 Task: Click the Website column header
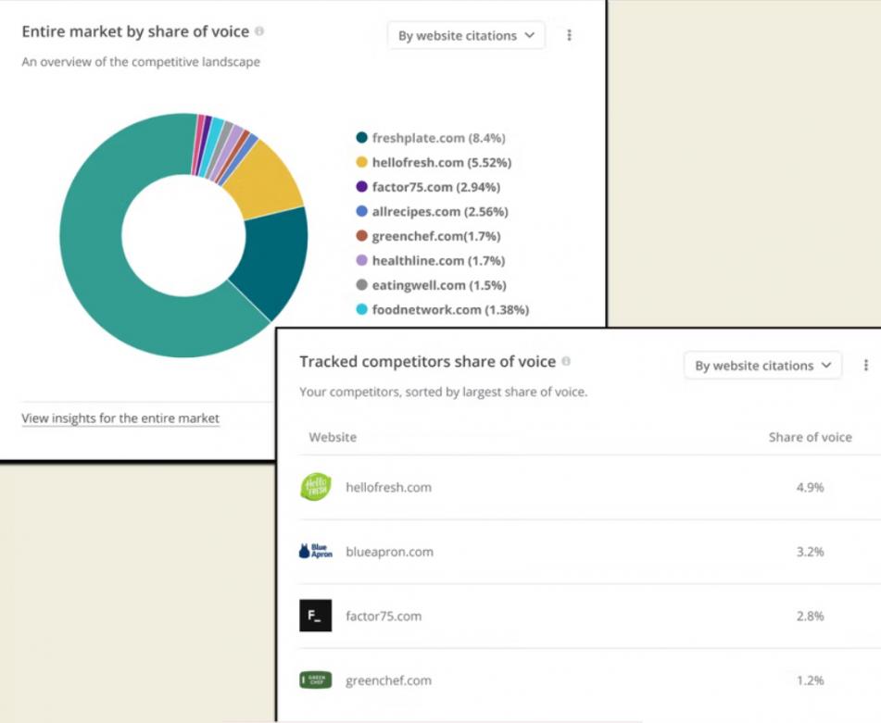333,437
